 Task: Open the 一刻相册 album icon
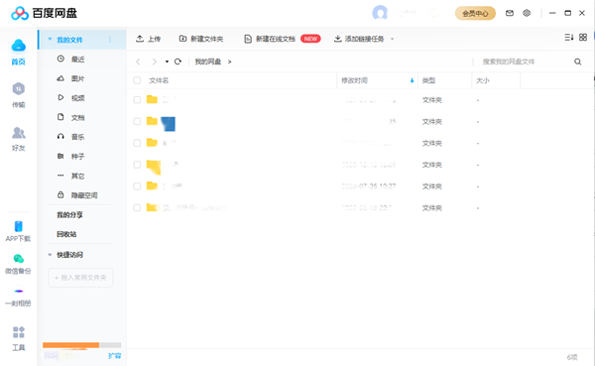click(x=19, y=292)
